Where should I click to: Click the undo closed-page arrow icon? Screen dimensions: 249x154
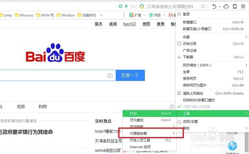pos(214,7)
